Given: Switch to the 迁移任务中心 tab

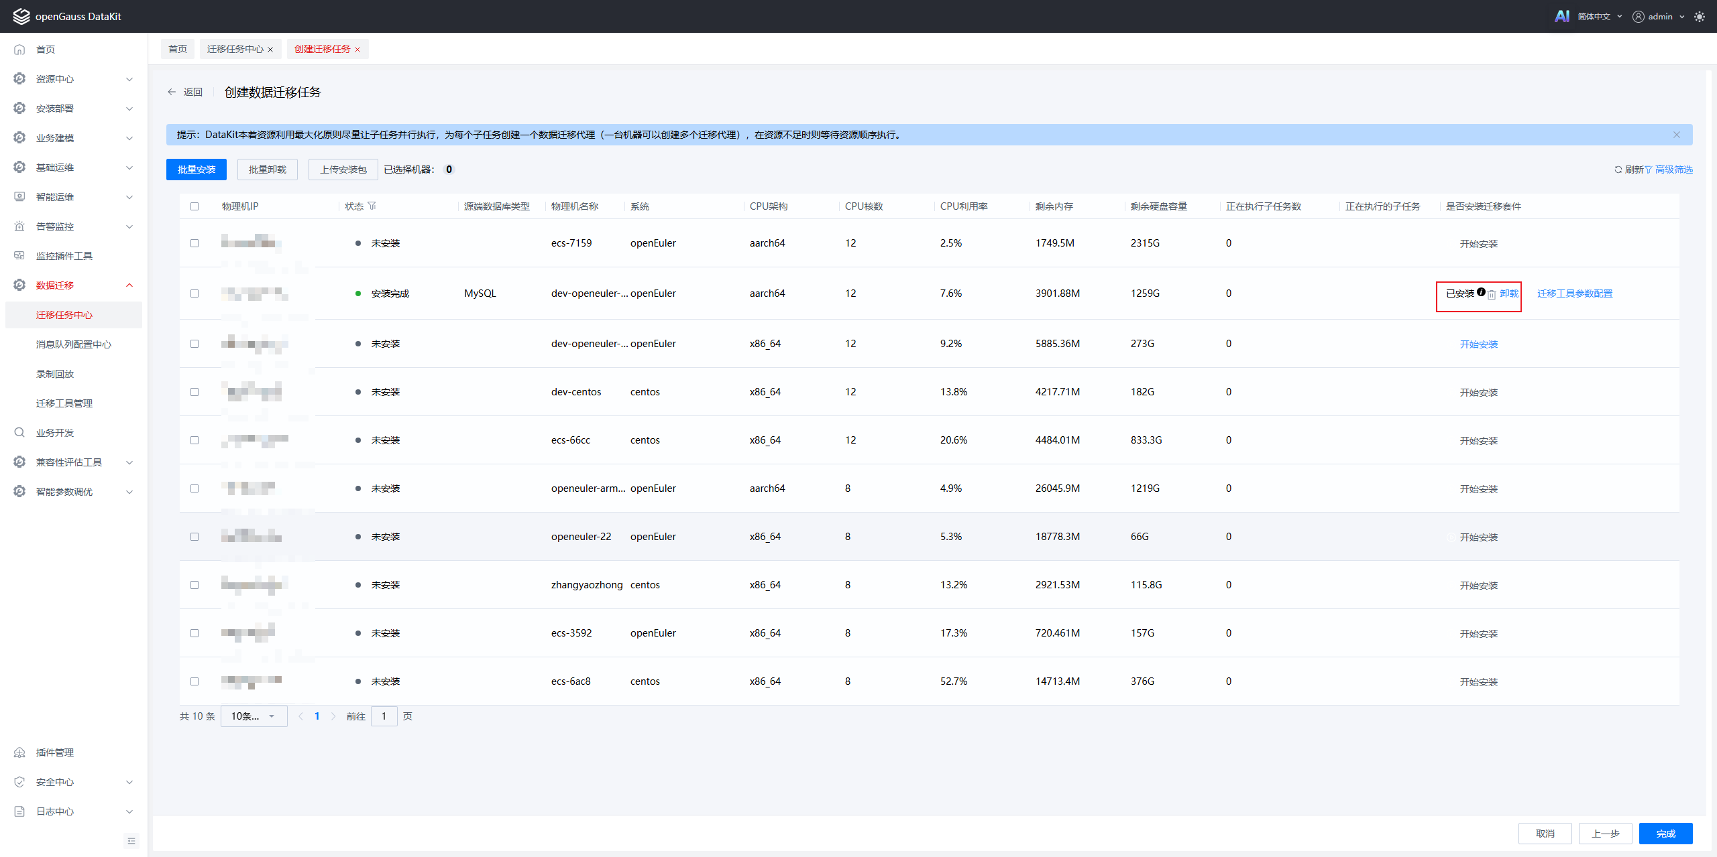Looking at the screenshot, I should (x=235, y=49).
